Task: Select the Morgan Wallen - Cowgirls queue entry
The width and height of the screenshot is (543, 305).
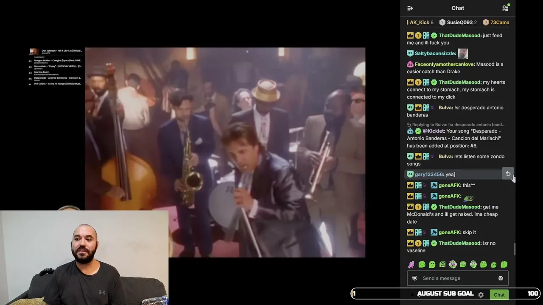Action: click(x=56, y=61)
